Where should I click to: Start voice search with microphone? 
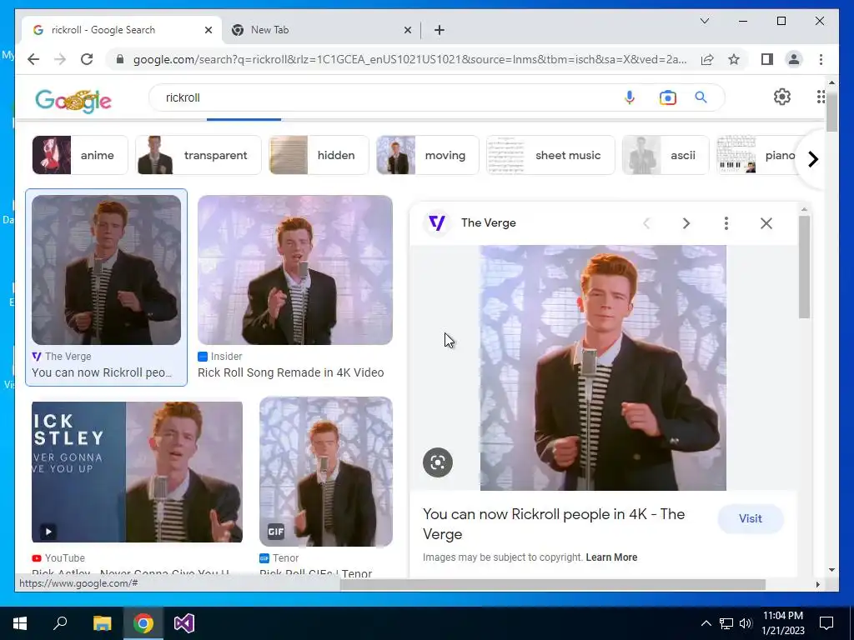tap(629, 97)
